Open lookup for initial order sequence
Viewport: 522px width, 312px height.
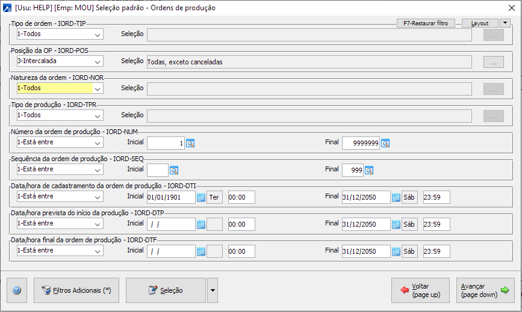click(174, 170)
